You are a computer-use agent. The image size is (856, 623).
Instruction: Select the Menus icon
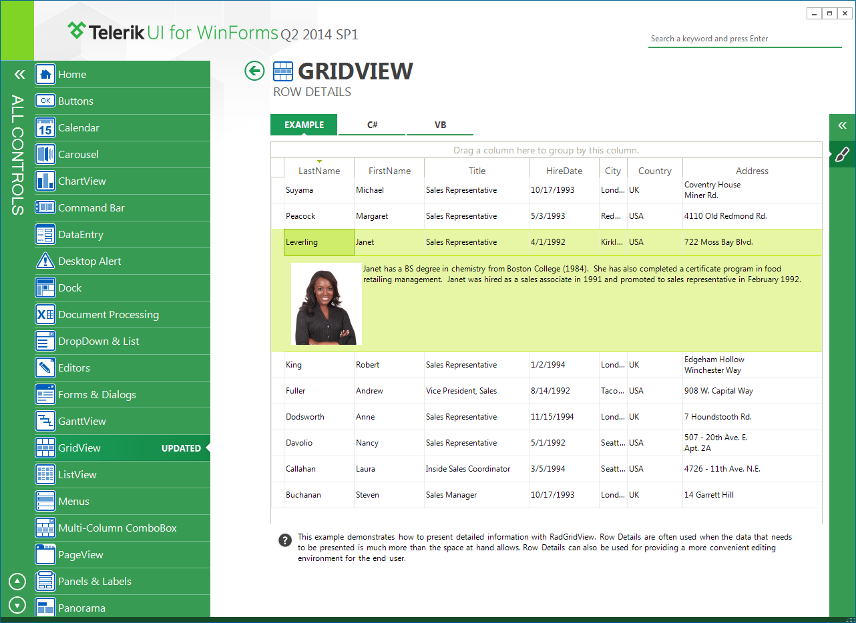pos(45,502)
